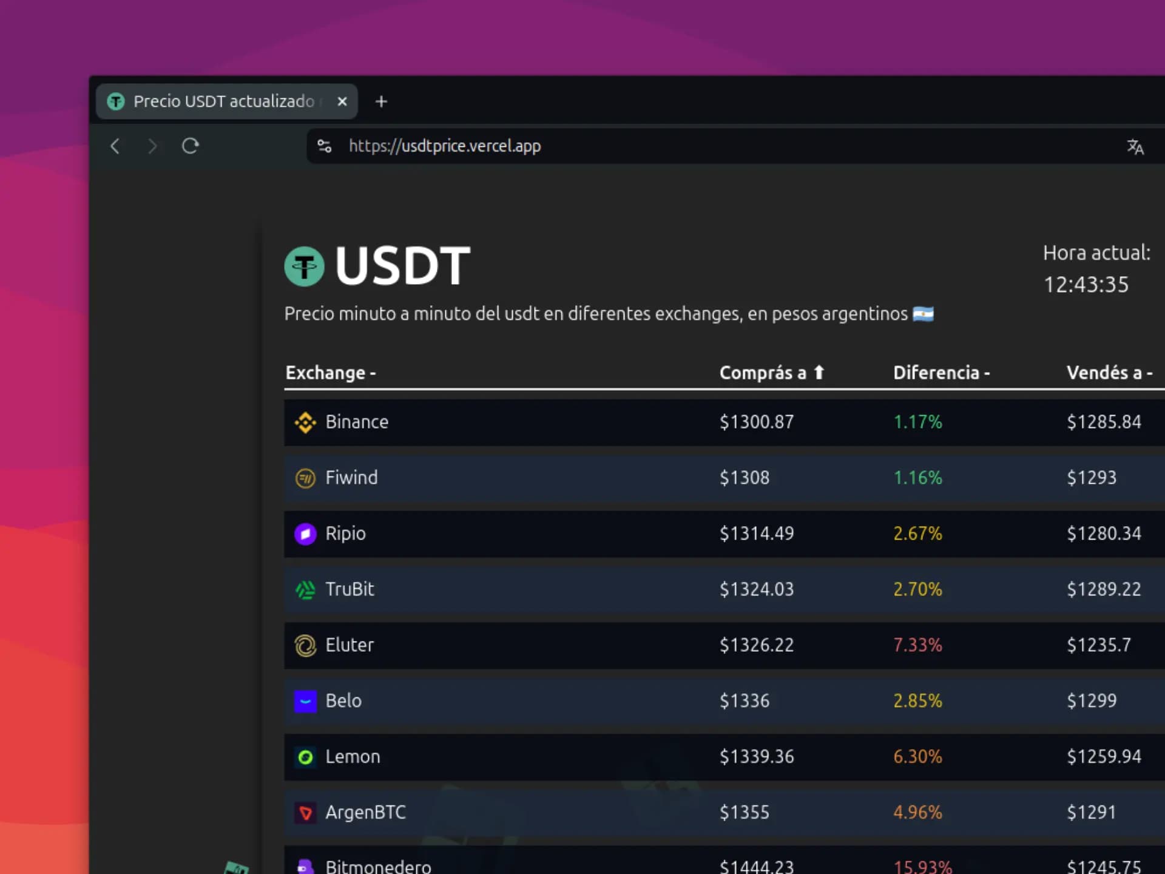Click the Argentine flag emoji in subtitle
This screenshot has height=874, width=1165.
(x=923, y=314)
